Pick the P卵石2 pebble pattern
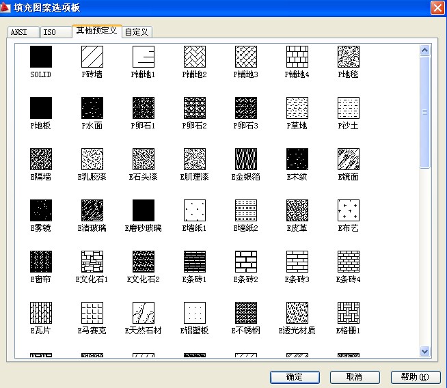The image size is (447, 388). (x=195, y=108)
